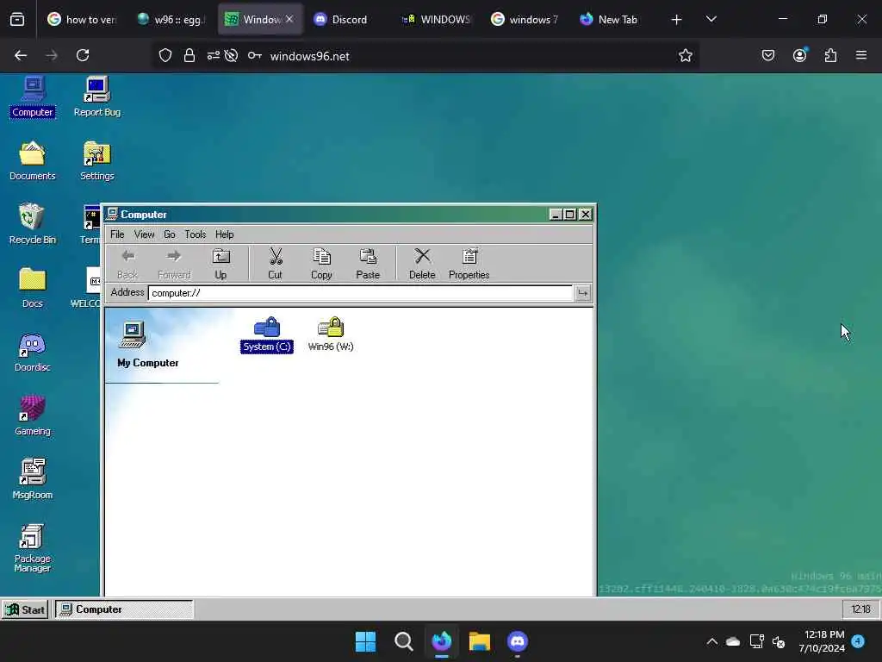This screenshot has height=662, width=882.
Task: Go back with the browser back arrow
Action: click(x=21, y=56)
